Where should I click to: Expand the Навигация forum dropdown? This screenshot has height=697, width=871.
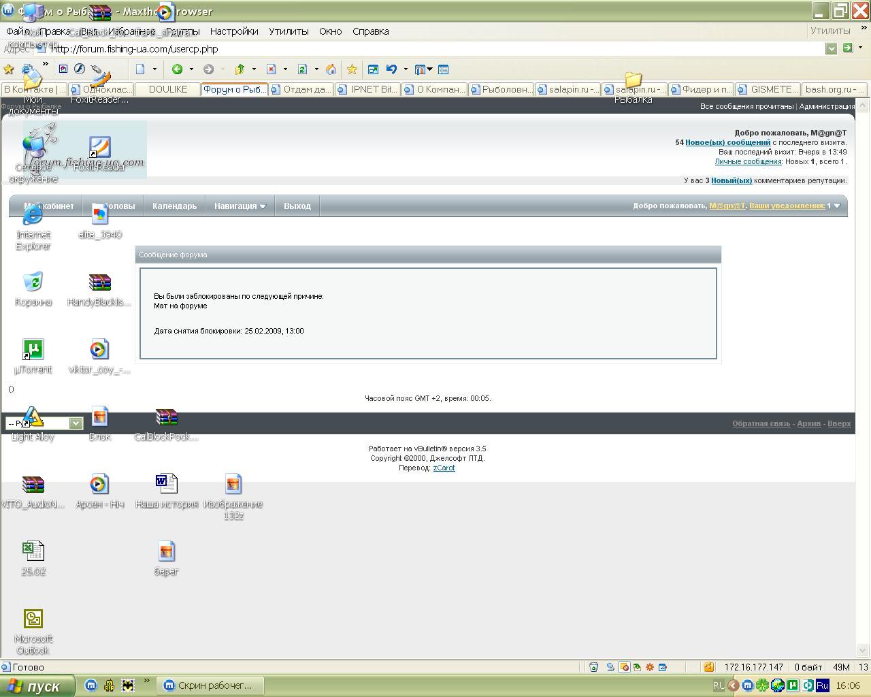[x=240, y=206]
